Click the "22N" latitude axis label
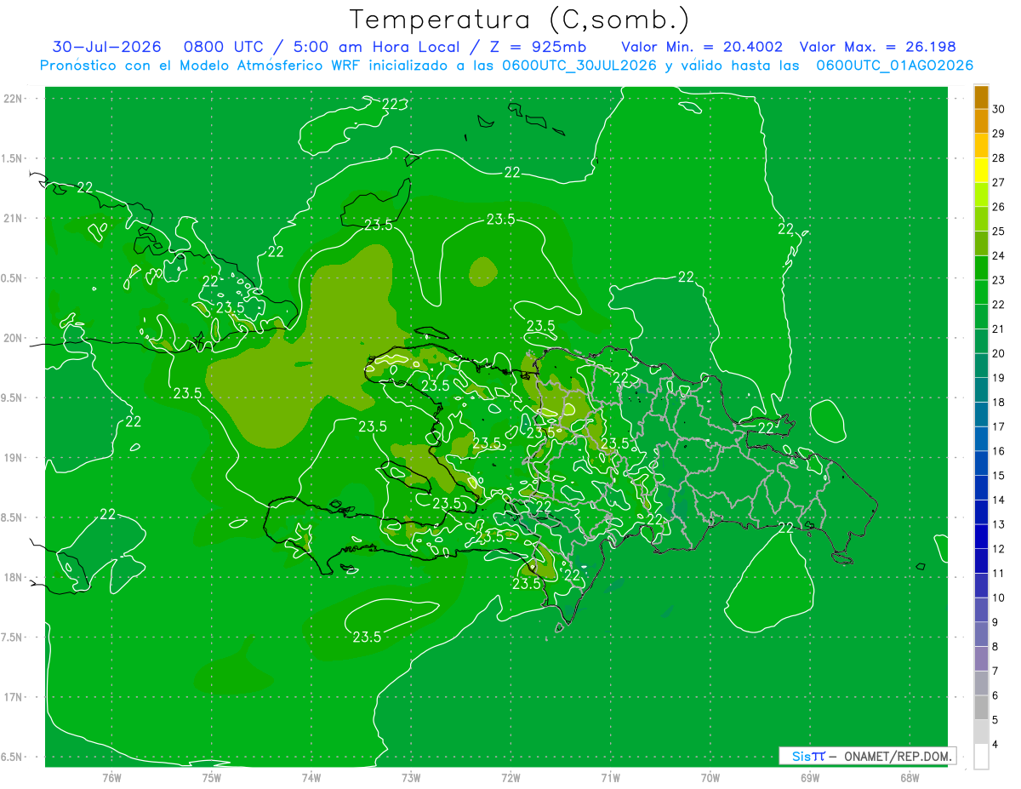 point(14,99)
